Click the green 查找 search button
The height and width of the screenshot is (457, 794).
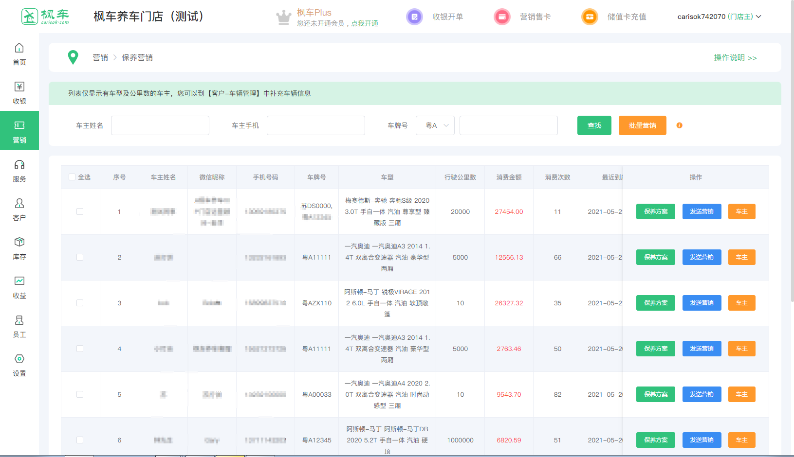click(x=594, y=125)
